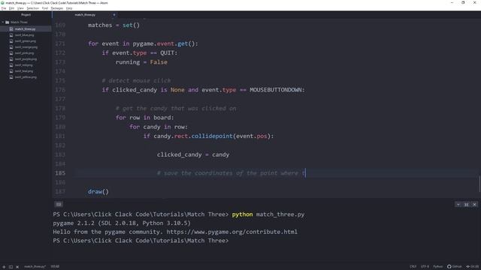Click the editor vertical scrollbar thumb
The width and height of the screenshot is (481, 270).
479,184
